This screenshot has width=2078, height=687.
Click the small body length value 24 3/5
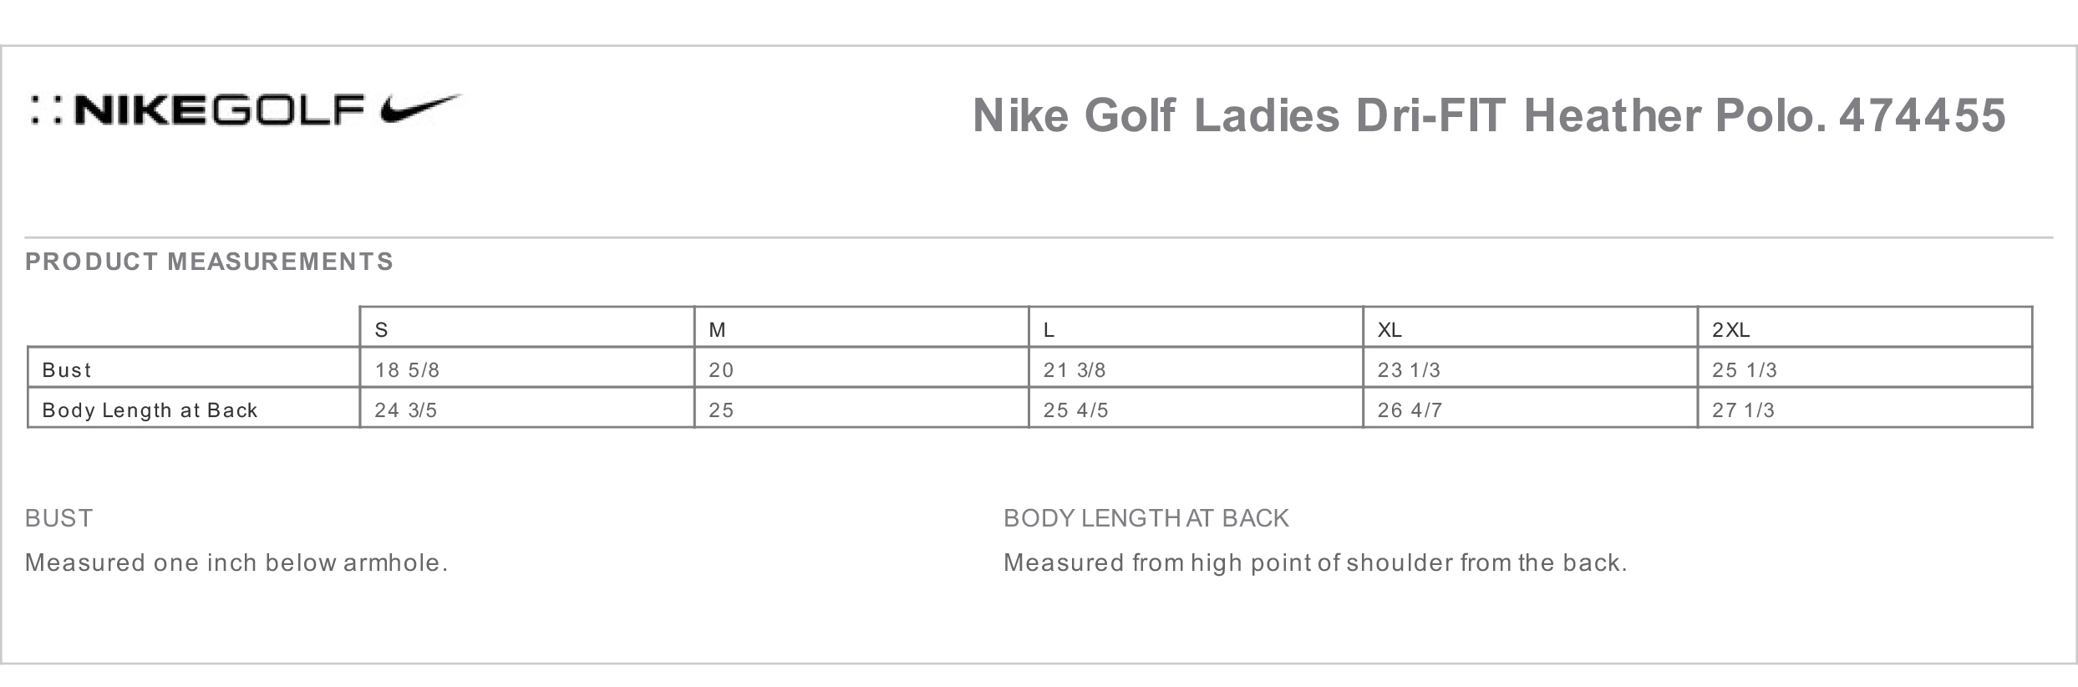tap(406, 410)
